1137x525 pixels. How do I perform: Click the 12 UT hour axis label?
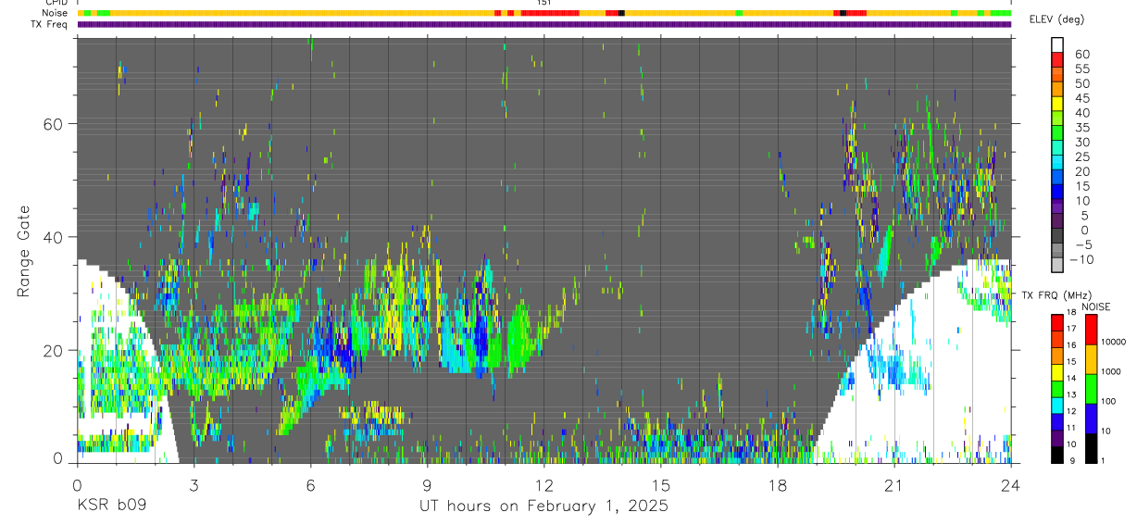(544, 486)
